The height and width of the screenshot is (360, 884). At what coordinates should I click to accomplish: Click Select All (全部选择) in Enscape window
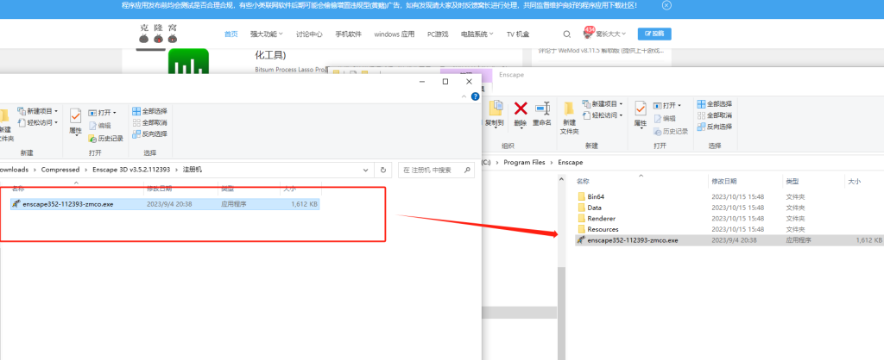pyautogui.click(x=714, y=104)
